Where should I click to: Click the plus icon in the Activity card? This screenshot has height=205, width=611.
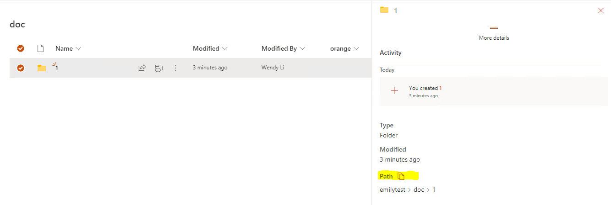(394, 91)
